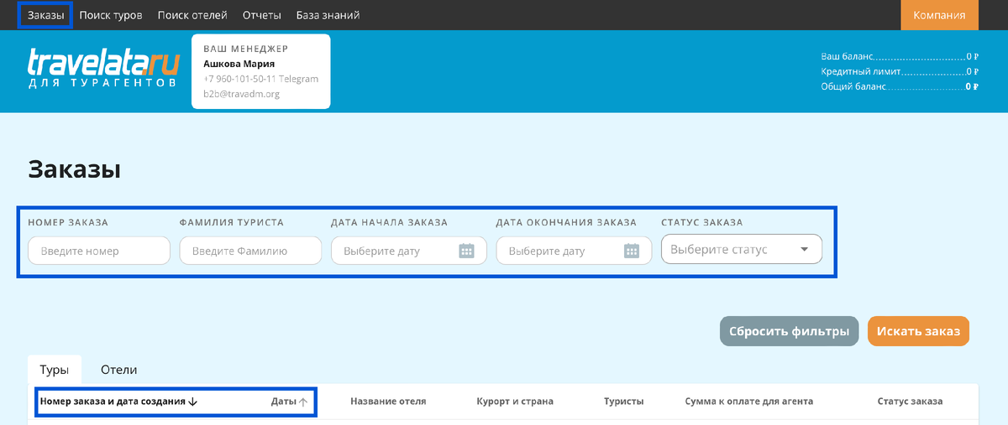Click manager phone number with Telegram
The height and width of the screenshot is (425, 1008).
pos(260,79)
